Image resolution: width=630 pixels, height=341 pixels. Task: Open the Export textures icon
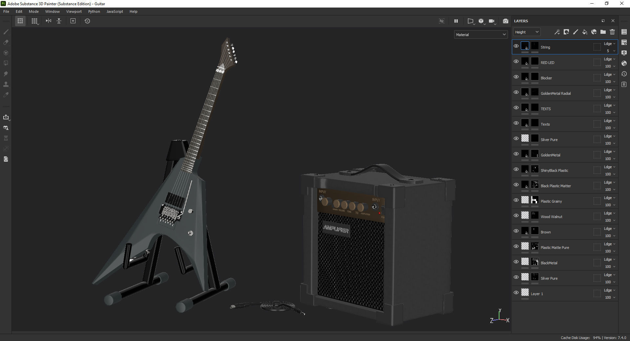point(6,117)
